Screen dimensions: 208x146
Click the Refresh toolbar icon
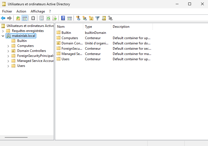click(x=48, y=18)
